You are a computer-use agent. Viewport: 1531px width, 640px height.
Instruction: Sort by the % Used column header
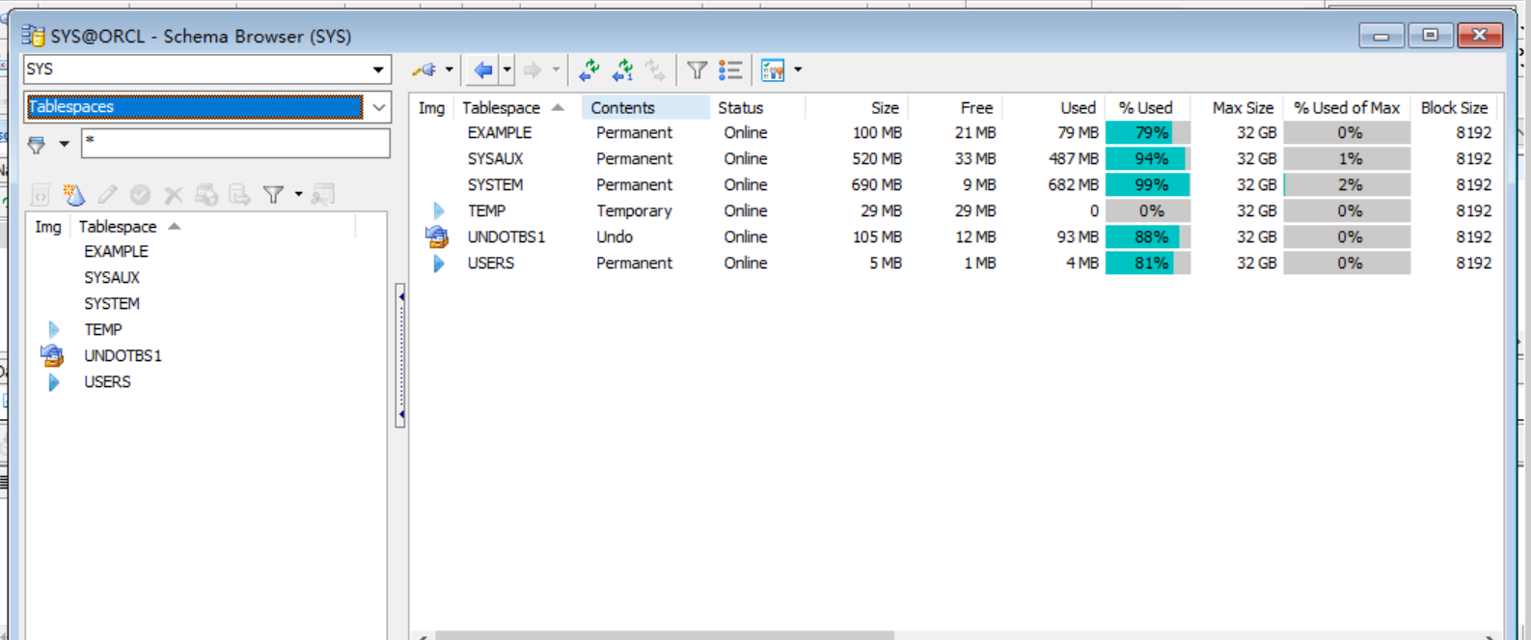pos(1146,108)
